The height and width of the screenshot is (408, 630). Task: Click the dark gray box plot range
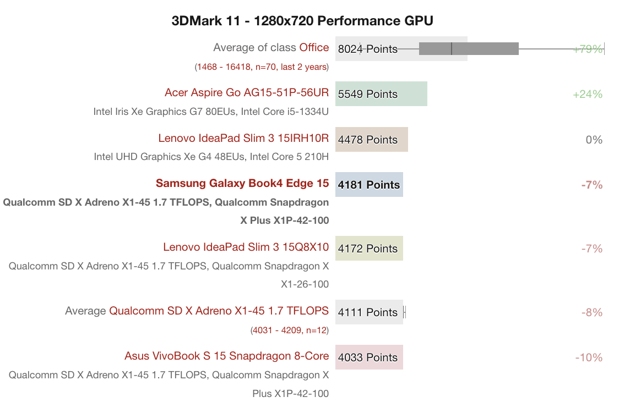coord(469,49)
